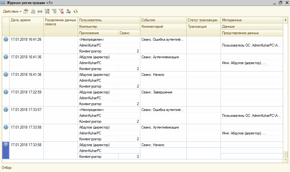Image resolution: width=290 pixels, height=172 pixels.
Task: Open the filter settings funnel icon
Action: pos(47,11)
